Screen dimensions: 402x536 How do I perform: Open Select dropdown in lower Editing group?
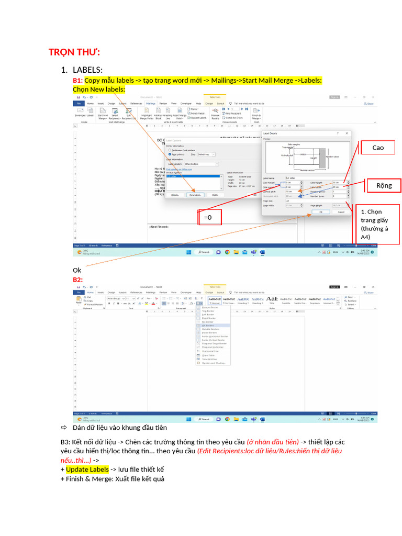tap(350, 305)
